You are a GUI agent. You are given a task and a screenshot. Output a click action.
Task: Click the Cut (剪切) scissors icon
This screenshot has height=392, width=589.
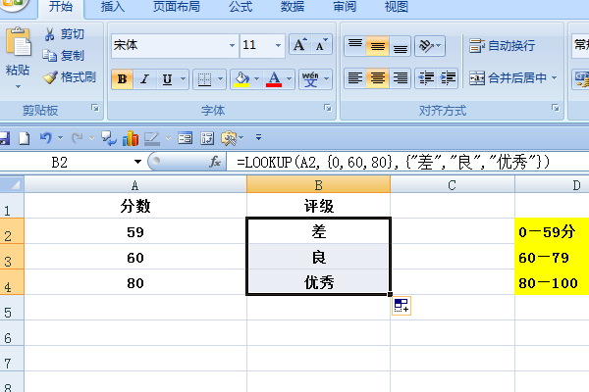[x=50, y=34]
